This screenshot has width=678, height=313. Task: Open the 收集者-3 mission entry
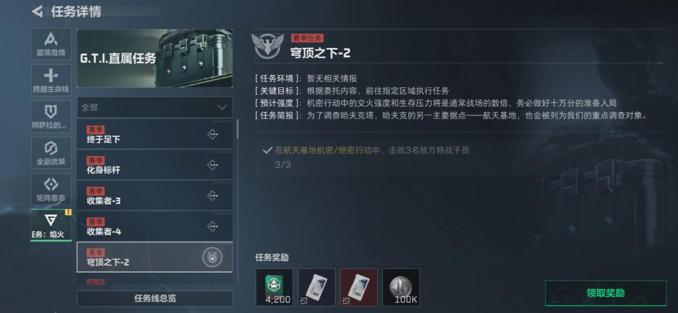click(155, 196)
